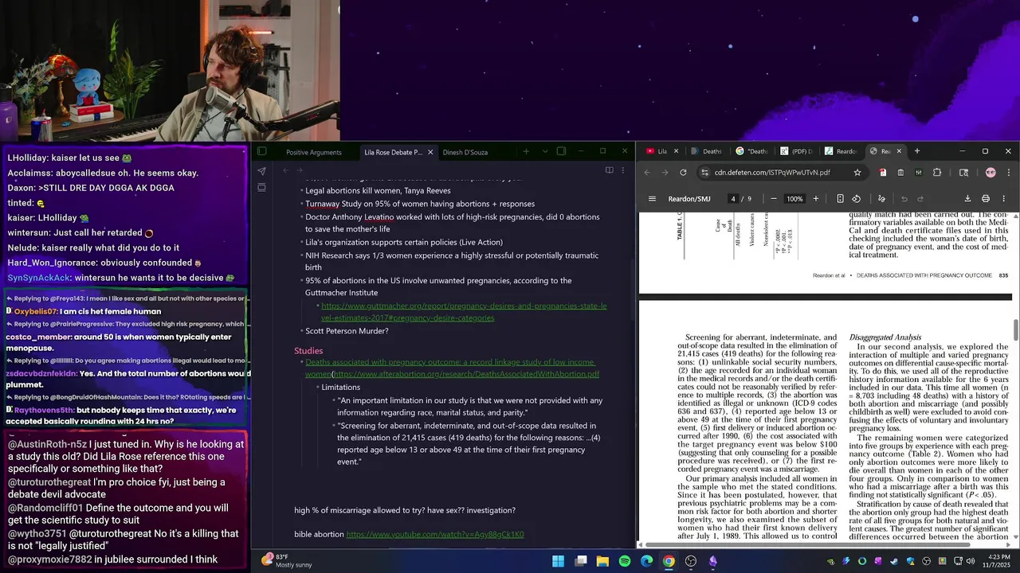Print the Reardon PDF

point(986,199)
